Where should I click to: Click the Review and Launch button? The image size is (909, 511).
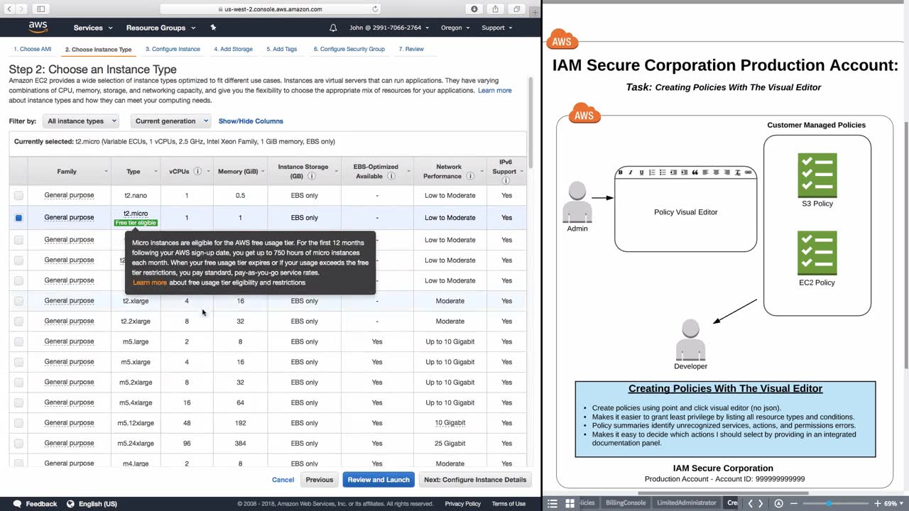(x=379, y=480)
